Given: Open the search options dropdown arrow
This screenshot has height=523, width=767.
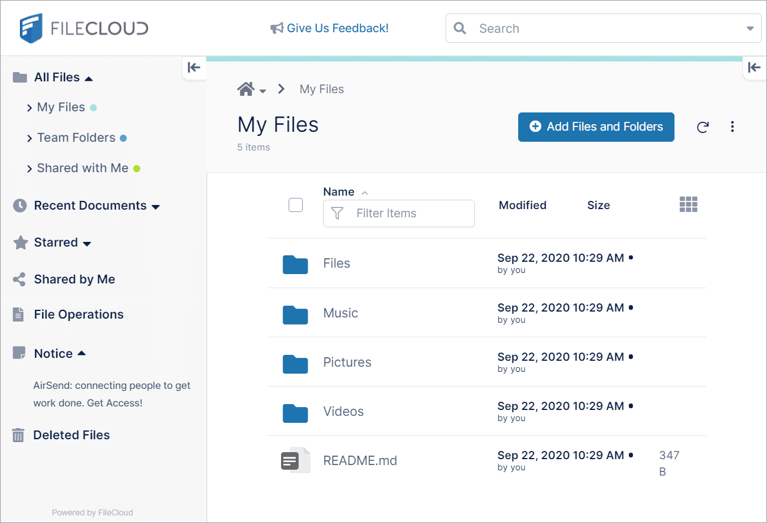Looking at the screenshot, I should click(750, 28).
